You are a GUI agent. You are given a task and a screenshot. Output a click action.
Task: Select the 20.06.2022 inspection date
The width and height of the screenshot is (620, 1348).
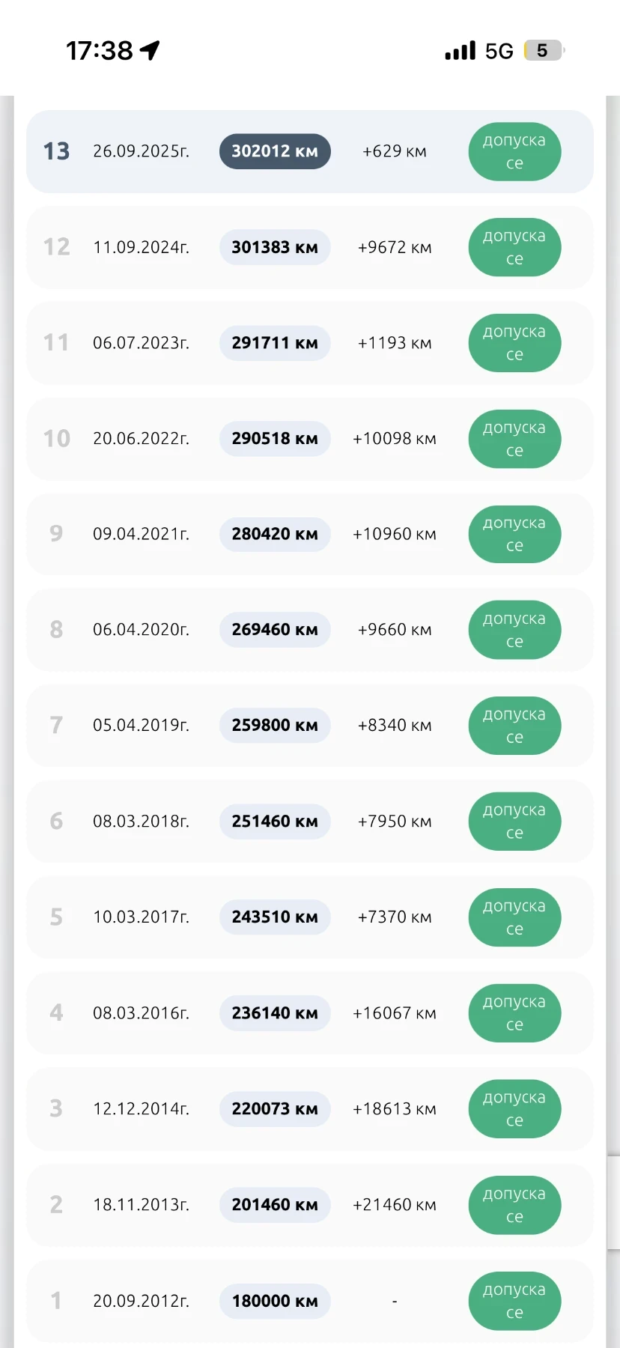click(x=141, y=439)
